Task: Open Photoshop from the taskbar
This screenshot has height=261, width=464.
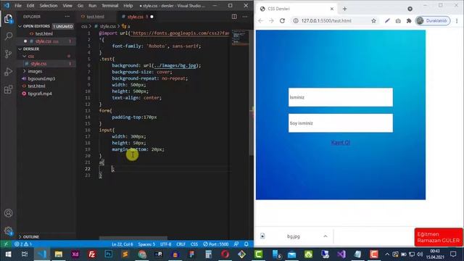Action: coord(108,254)
